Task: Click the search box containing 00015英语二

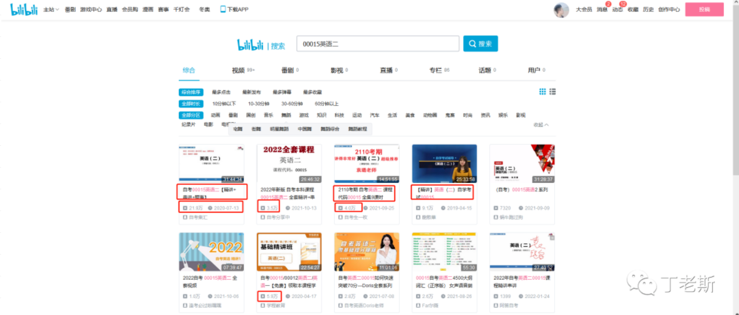Action: pyautogui.click(x=377, y=44)
